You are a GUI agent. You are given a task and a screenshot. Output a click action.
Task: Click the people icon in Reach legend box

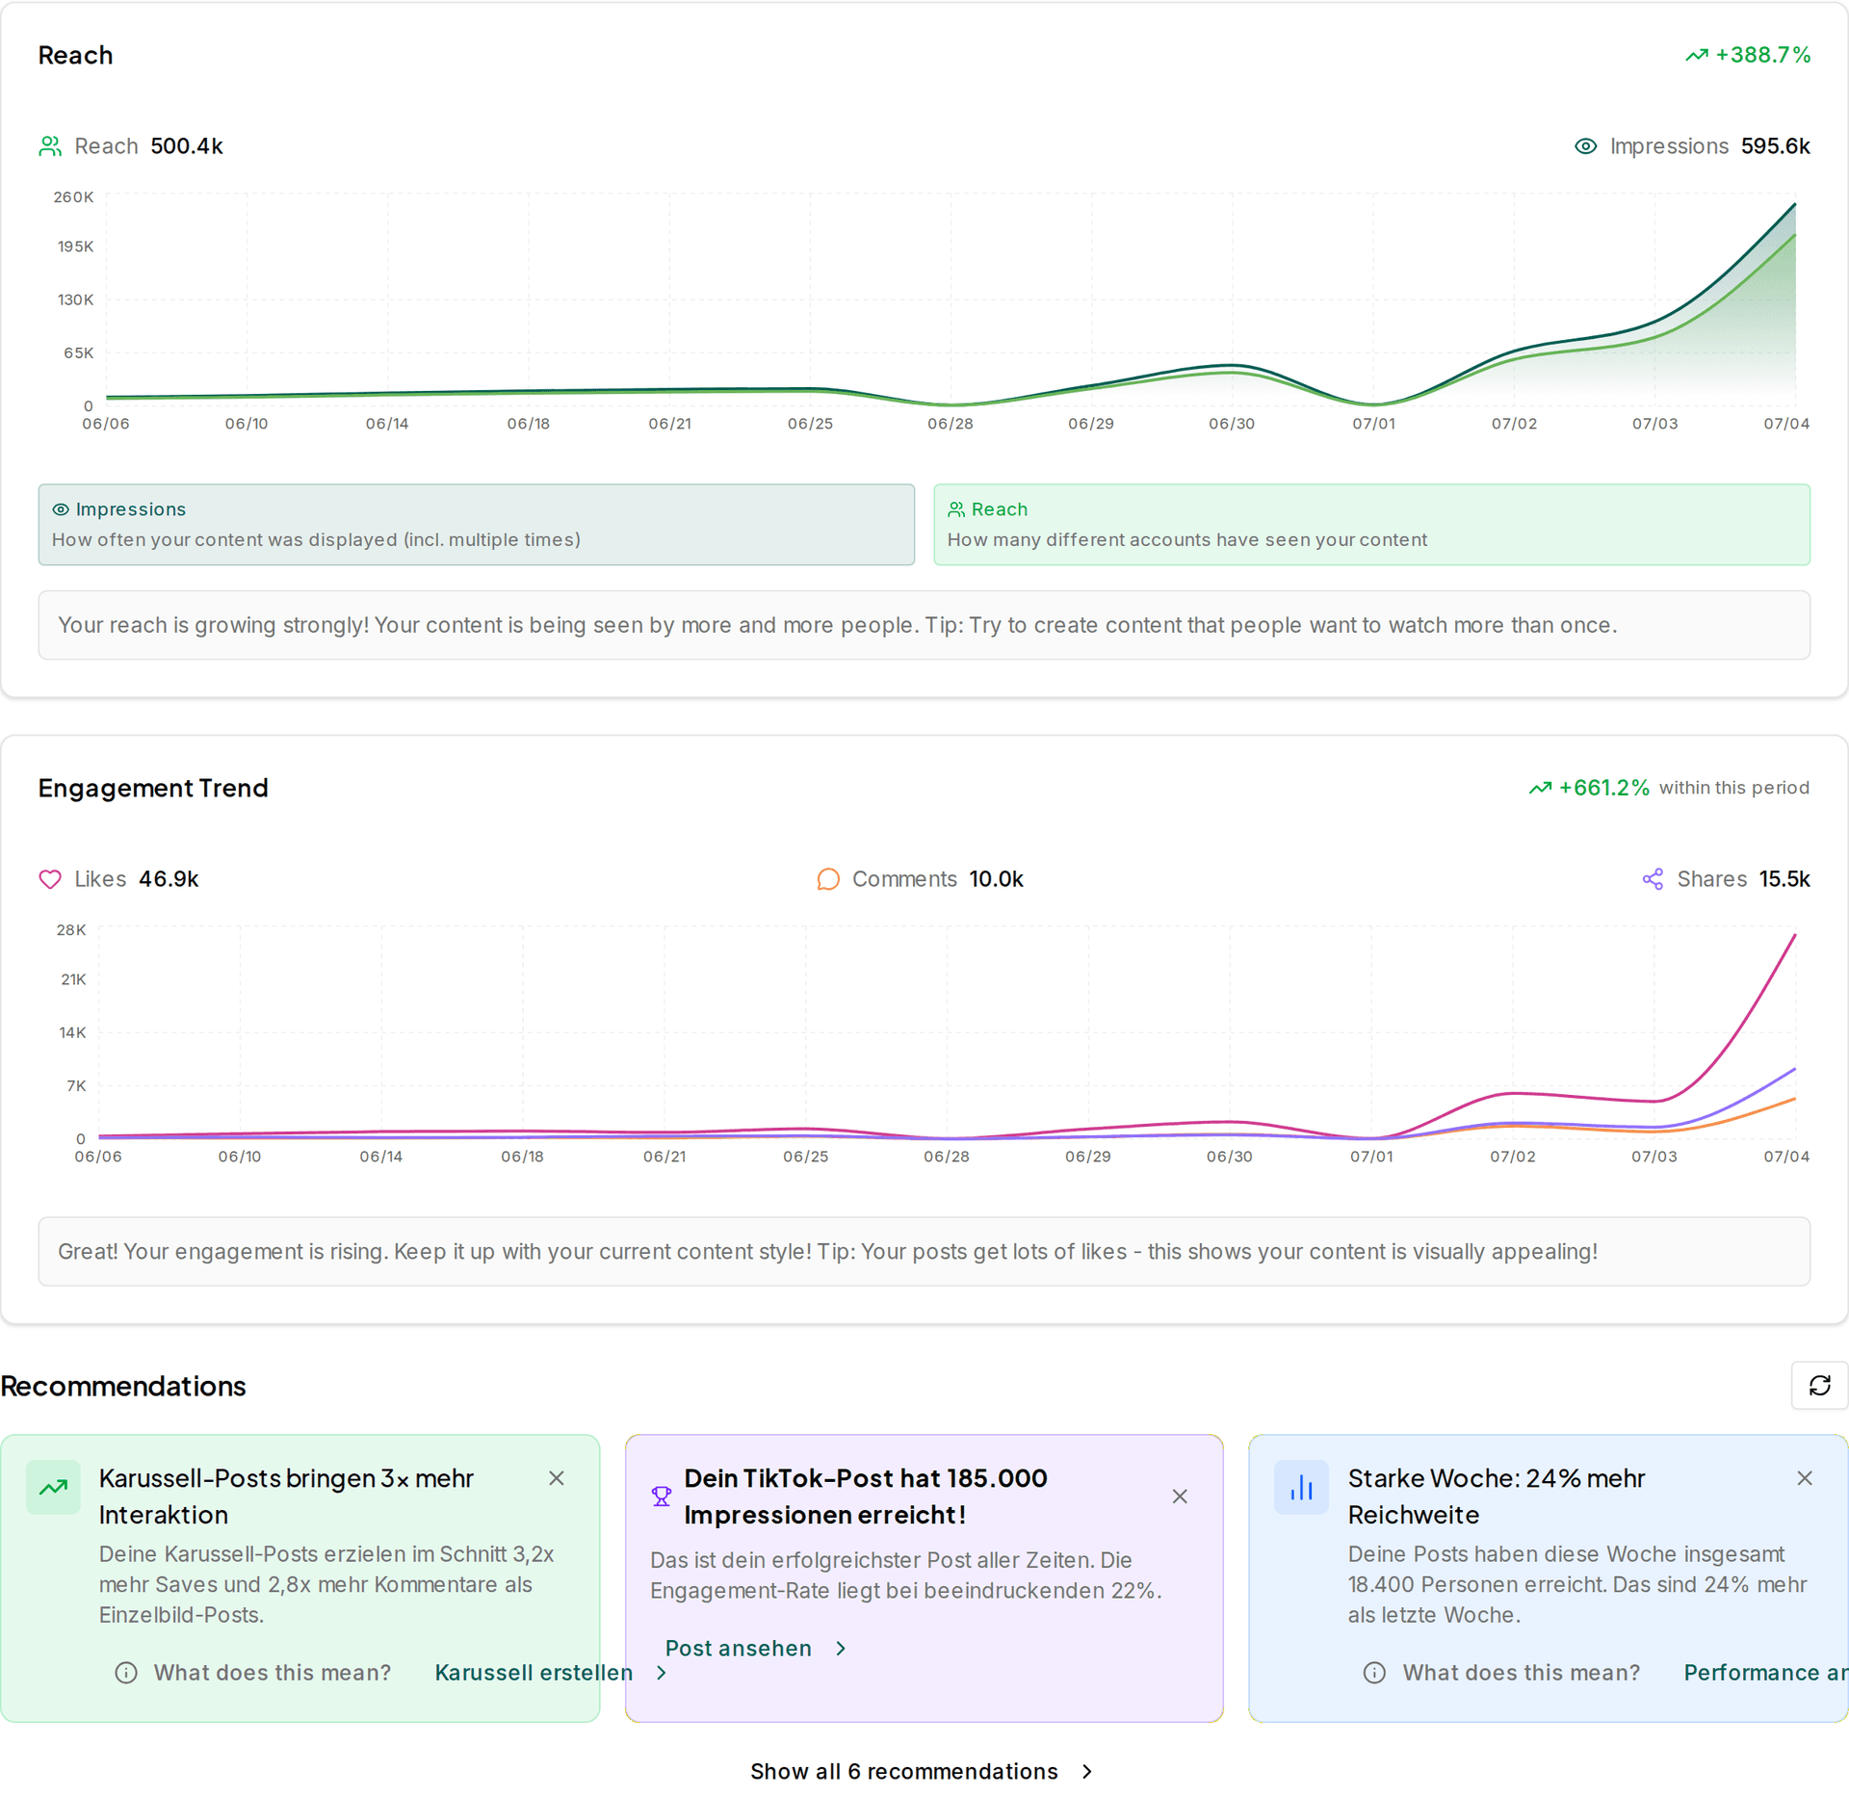coord(956,509)
